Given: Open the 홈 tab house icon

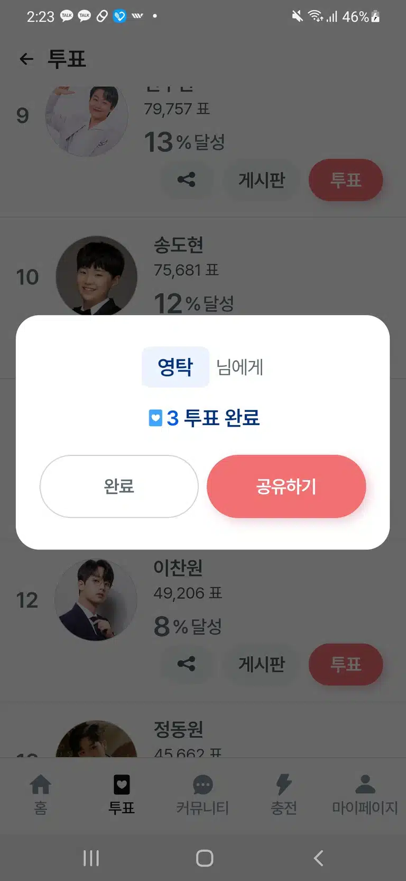Looking at the screenshot, I should (41, 784).
